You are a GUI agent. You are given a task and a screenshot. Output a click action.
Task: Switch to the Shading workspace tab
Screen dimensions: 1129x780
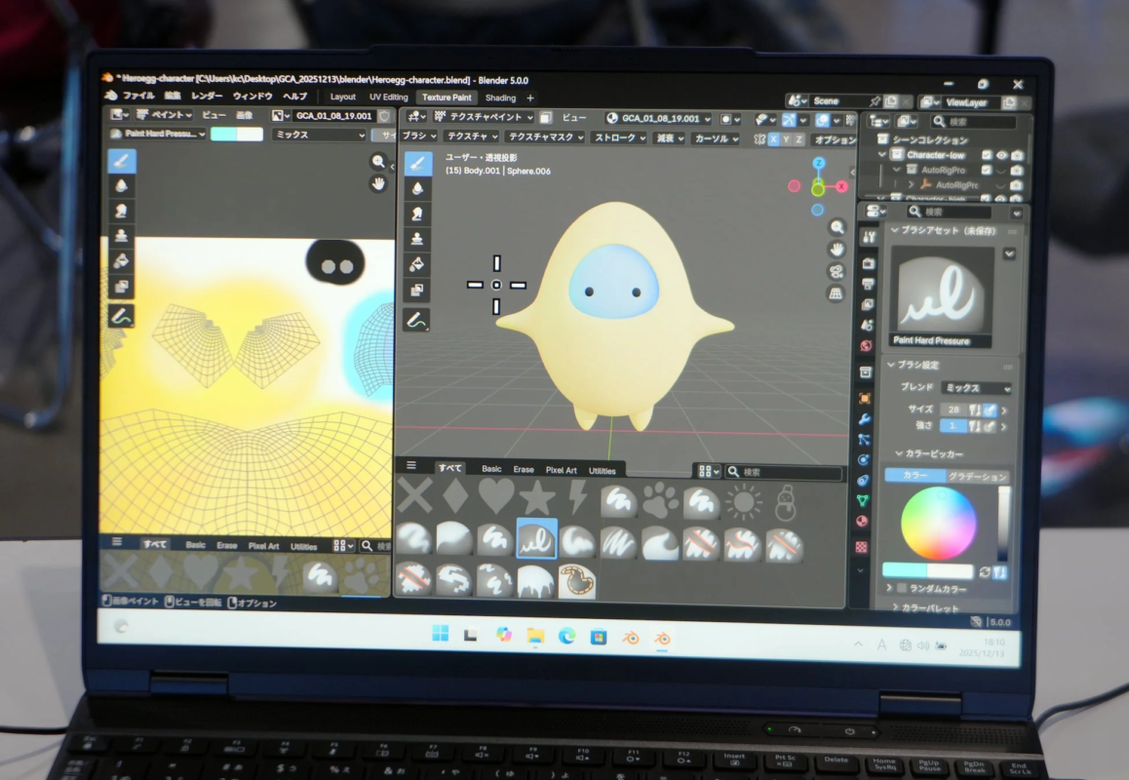[x=500, y=97]
